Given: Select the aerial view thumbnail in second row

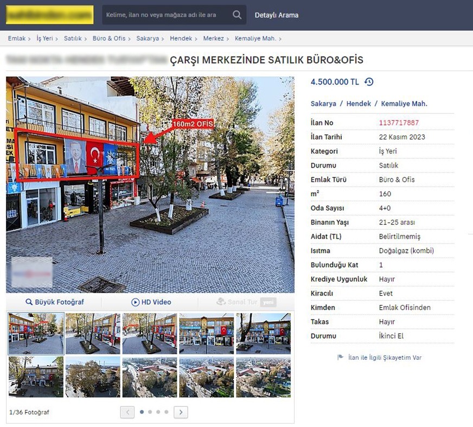Looking at the screenshot, I should pyautogui.click(x=150, y=377).
